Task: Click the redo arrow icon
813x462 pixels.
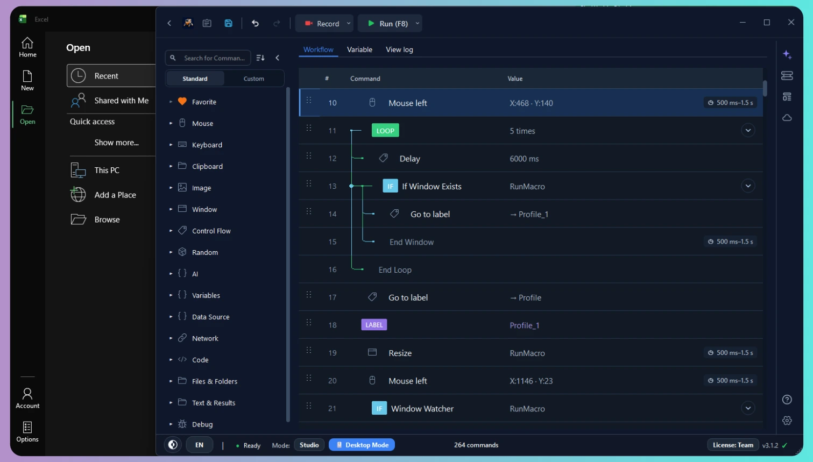Action: pyautogui.click(x=277, y=23)
